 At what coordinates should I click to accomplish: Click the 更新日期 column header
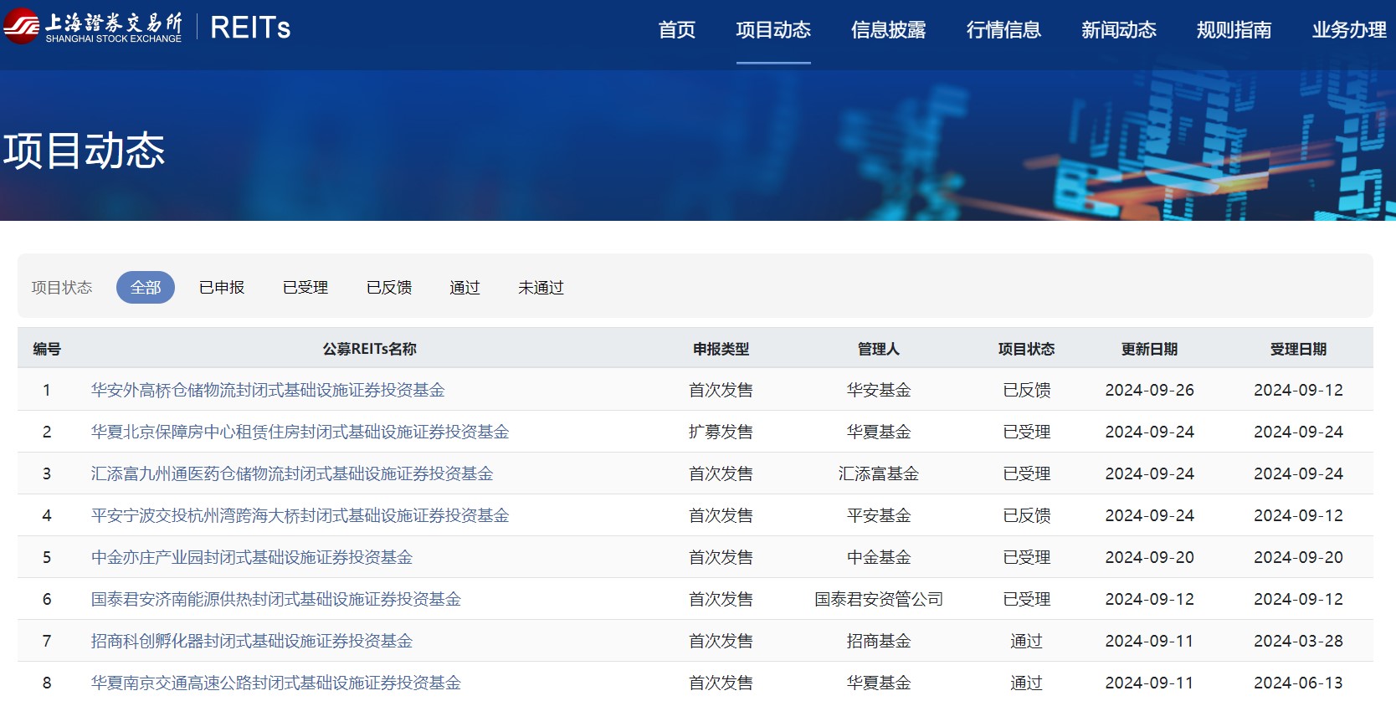(1149, 349)
